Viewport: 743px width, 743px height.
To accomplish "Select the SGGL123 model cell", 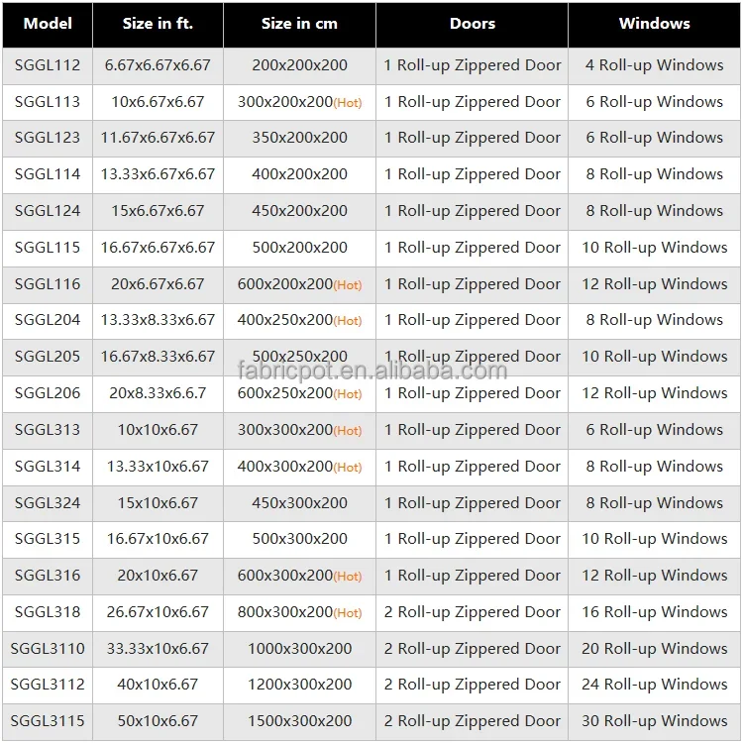I will [48, 138].
